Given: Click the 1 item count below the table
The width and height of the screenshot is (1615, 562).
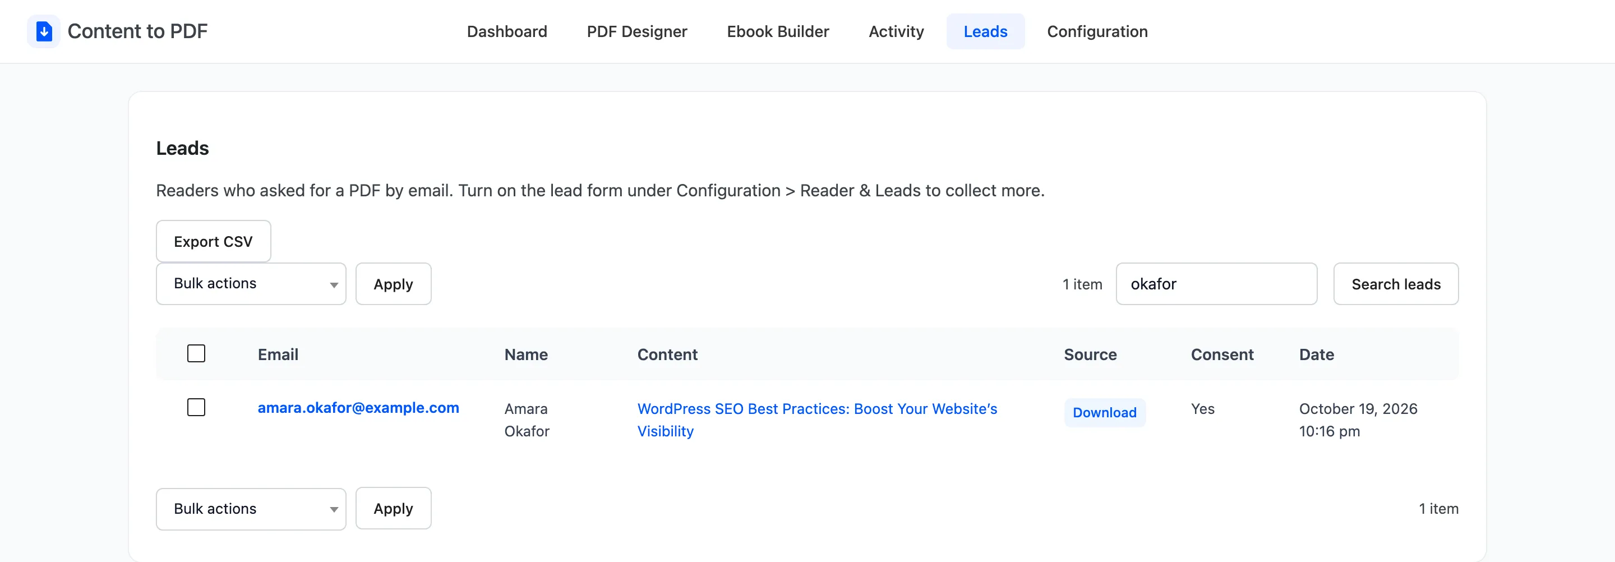Looking at the screenshot, I should click(x=1438, y=509).
